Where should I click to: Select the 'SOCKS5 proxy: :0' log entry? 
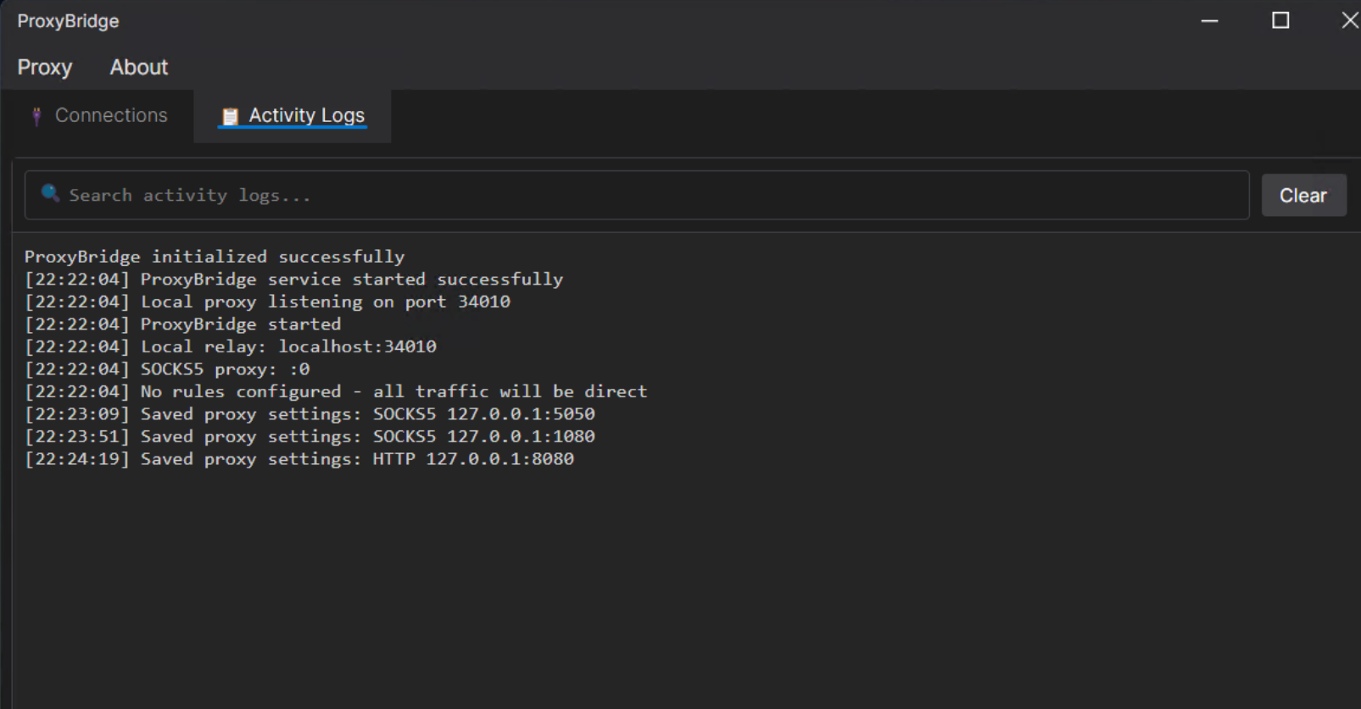click(x=167, y=368)
